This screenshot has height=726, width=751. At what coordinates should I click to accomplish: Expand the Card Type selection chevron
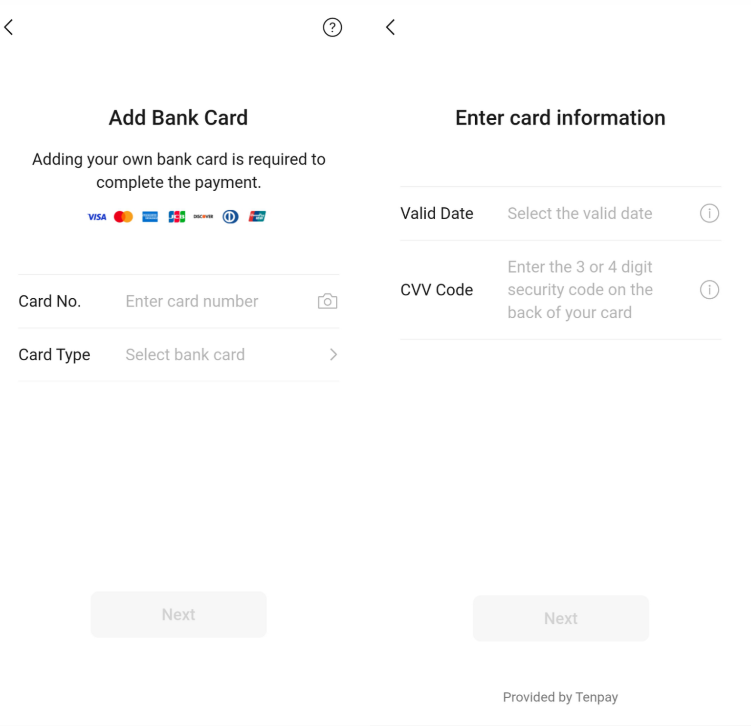pyautogui.click(x=333, y=354)
